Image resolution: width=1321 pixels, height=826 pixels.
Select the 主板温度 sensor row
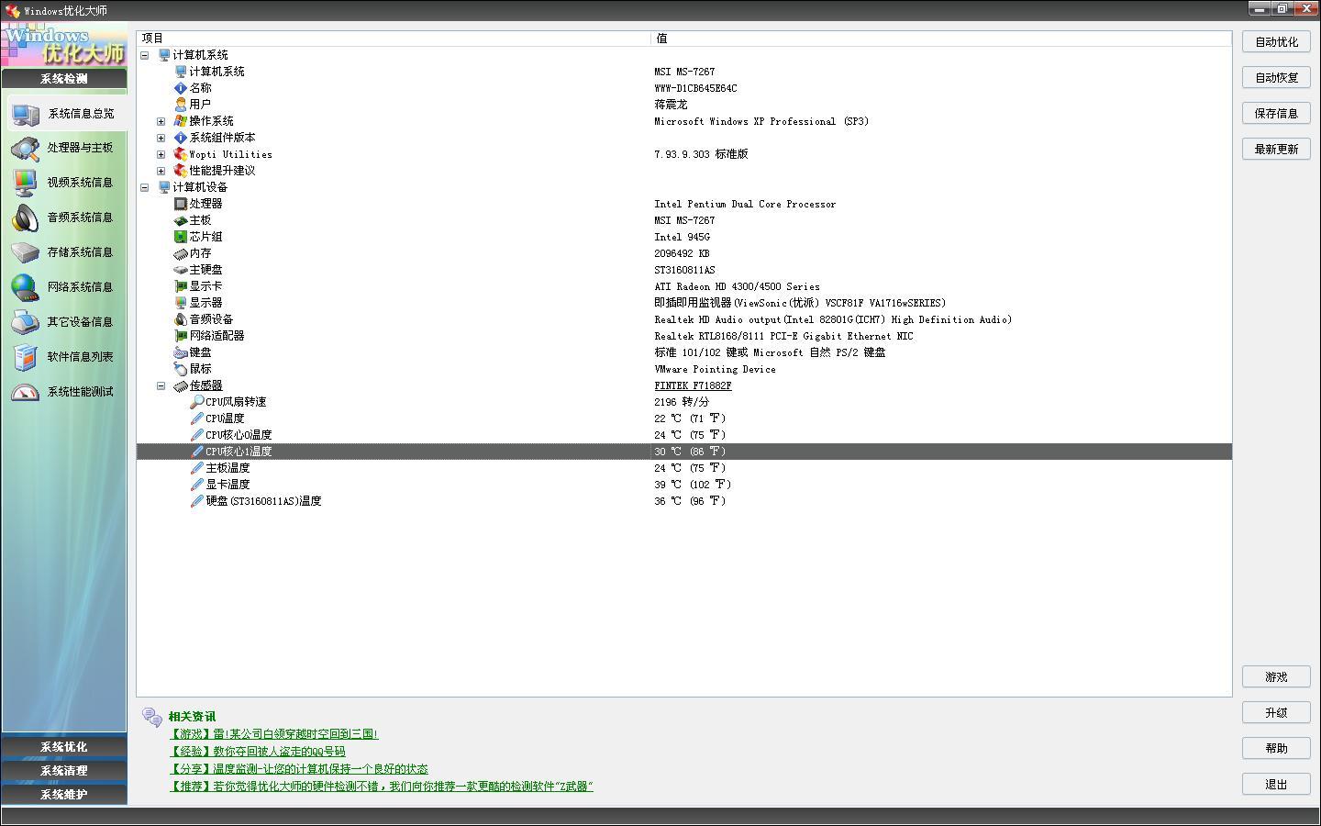pyautogui.click(x=684, y=468)
